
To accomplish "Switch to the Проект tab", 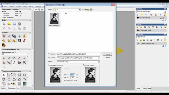I will pyautogui.click(x=3, y=88).
